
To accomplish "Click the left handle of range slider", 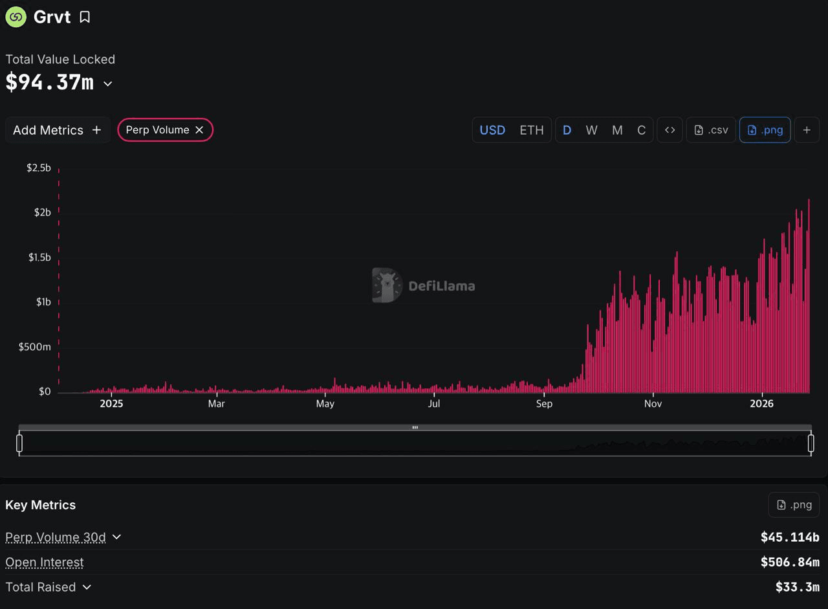I will [19, 443].
